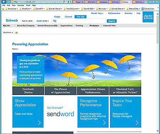Screen dimensions: 160x134
Task: Refresh the page using the address bar icon
Action: [x=70, y=2]
